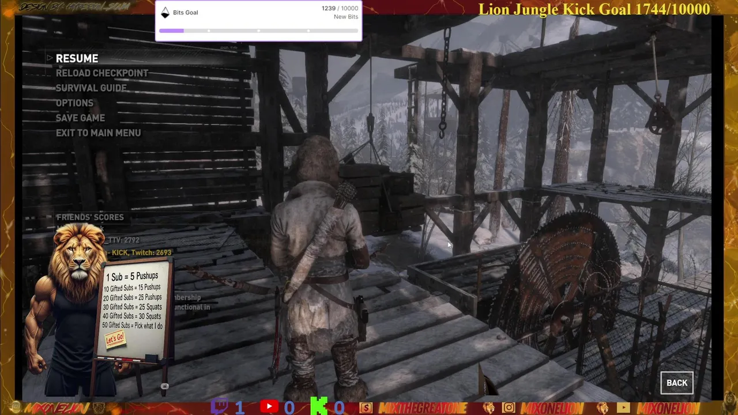Click the '1239 / 10000' bits counter

pyautogui.click(x=340, y=8)
